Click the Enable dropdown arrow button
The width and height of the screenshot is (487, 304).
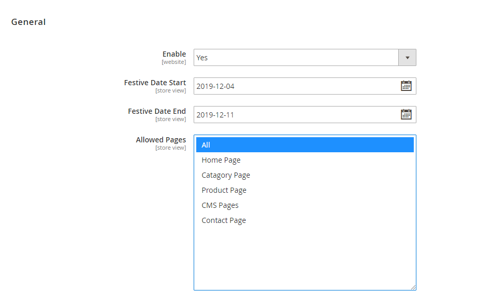[x=407, y=58]
